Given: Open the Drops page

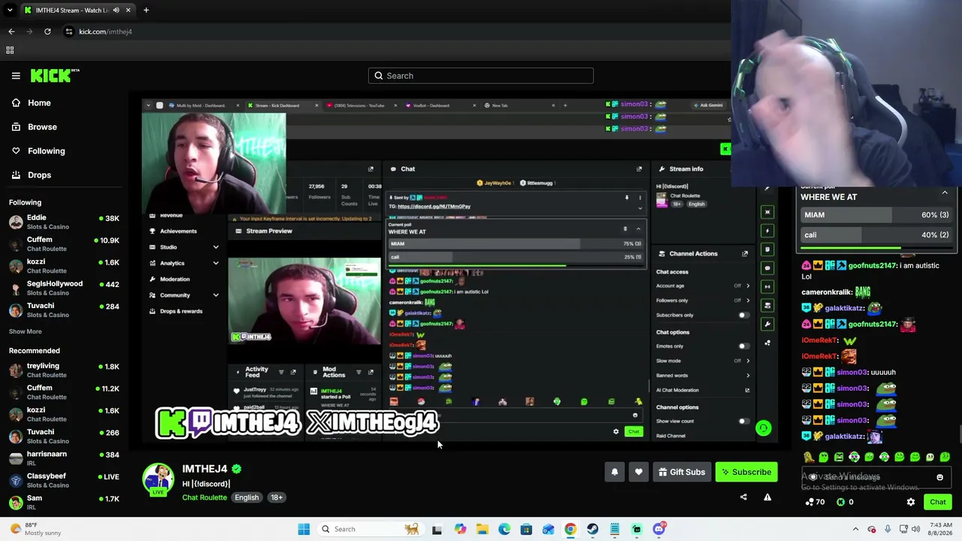Looking at the screenshot, I should pyautogui.click(x=39, y=175).
